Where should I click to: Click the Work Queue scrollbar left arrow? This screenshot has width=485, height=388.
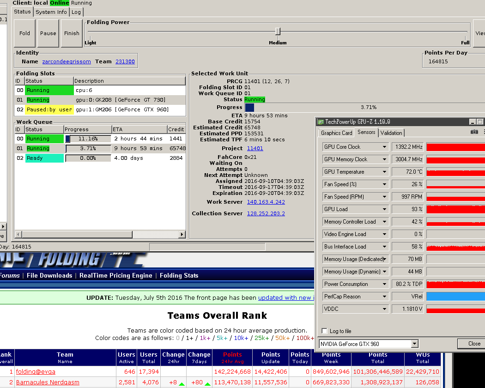(x=18, y=235)
